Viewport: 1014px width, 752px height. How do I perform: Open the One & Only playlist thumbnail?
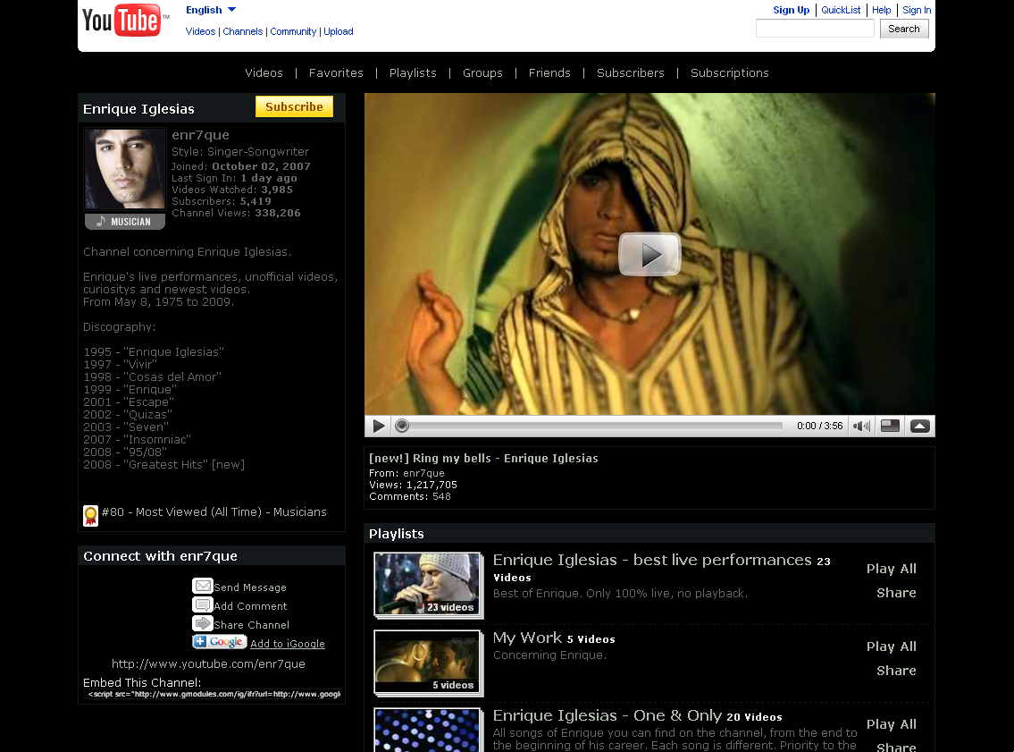point(428,730)
